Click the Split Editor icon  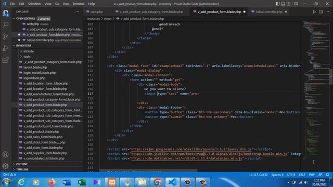(x=321, y=12)
